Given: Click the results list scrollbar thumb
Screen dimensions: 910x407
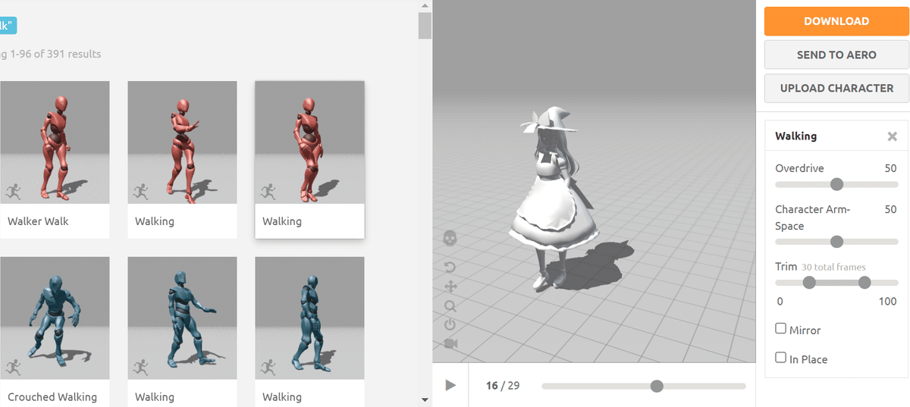Looking at the screenshot, I should pyautogui.click(x=425, y=25).
